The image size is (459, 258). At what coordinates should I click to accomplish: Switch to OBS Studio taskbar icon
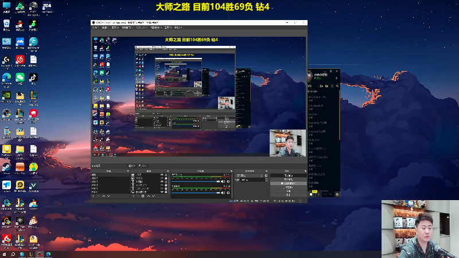[x=40, y=255]
